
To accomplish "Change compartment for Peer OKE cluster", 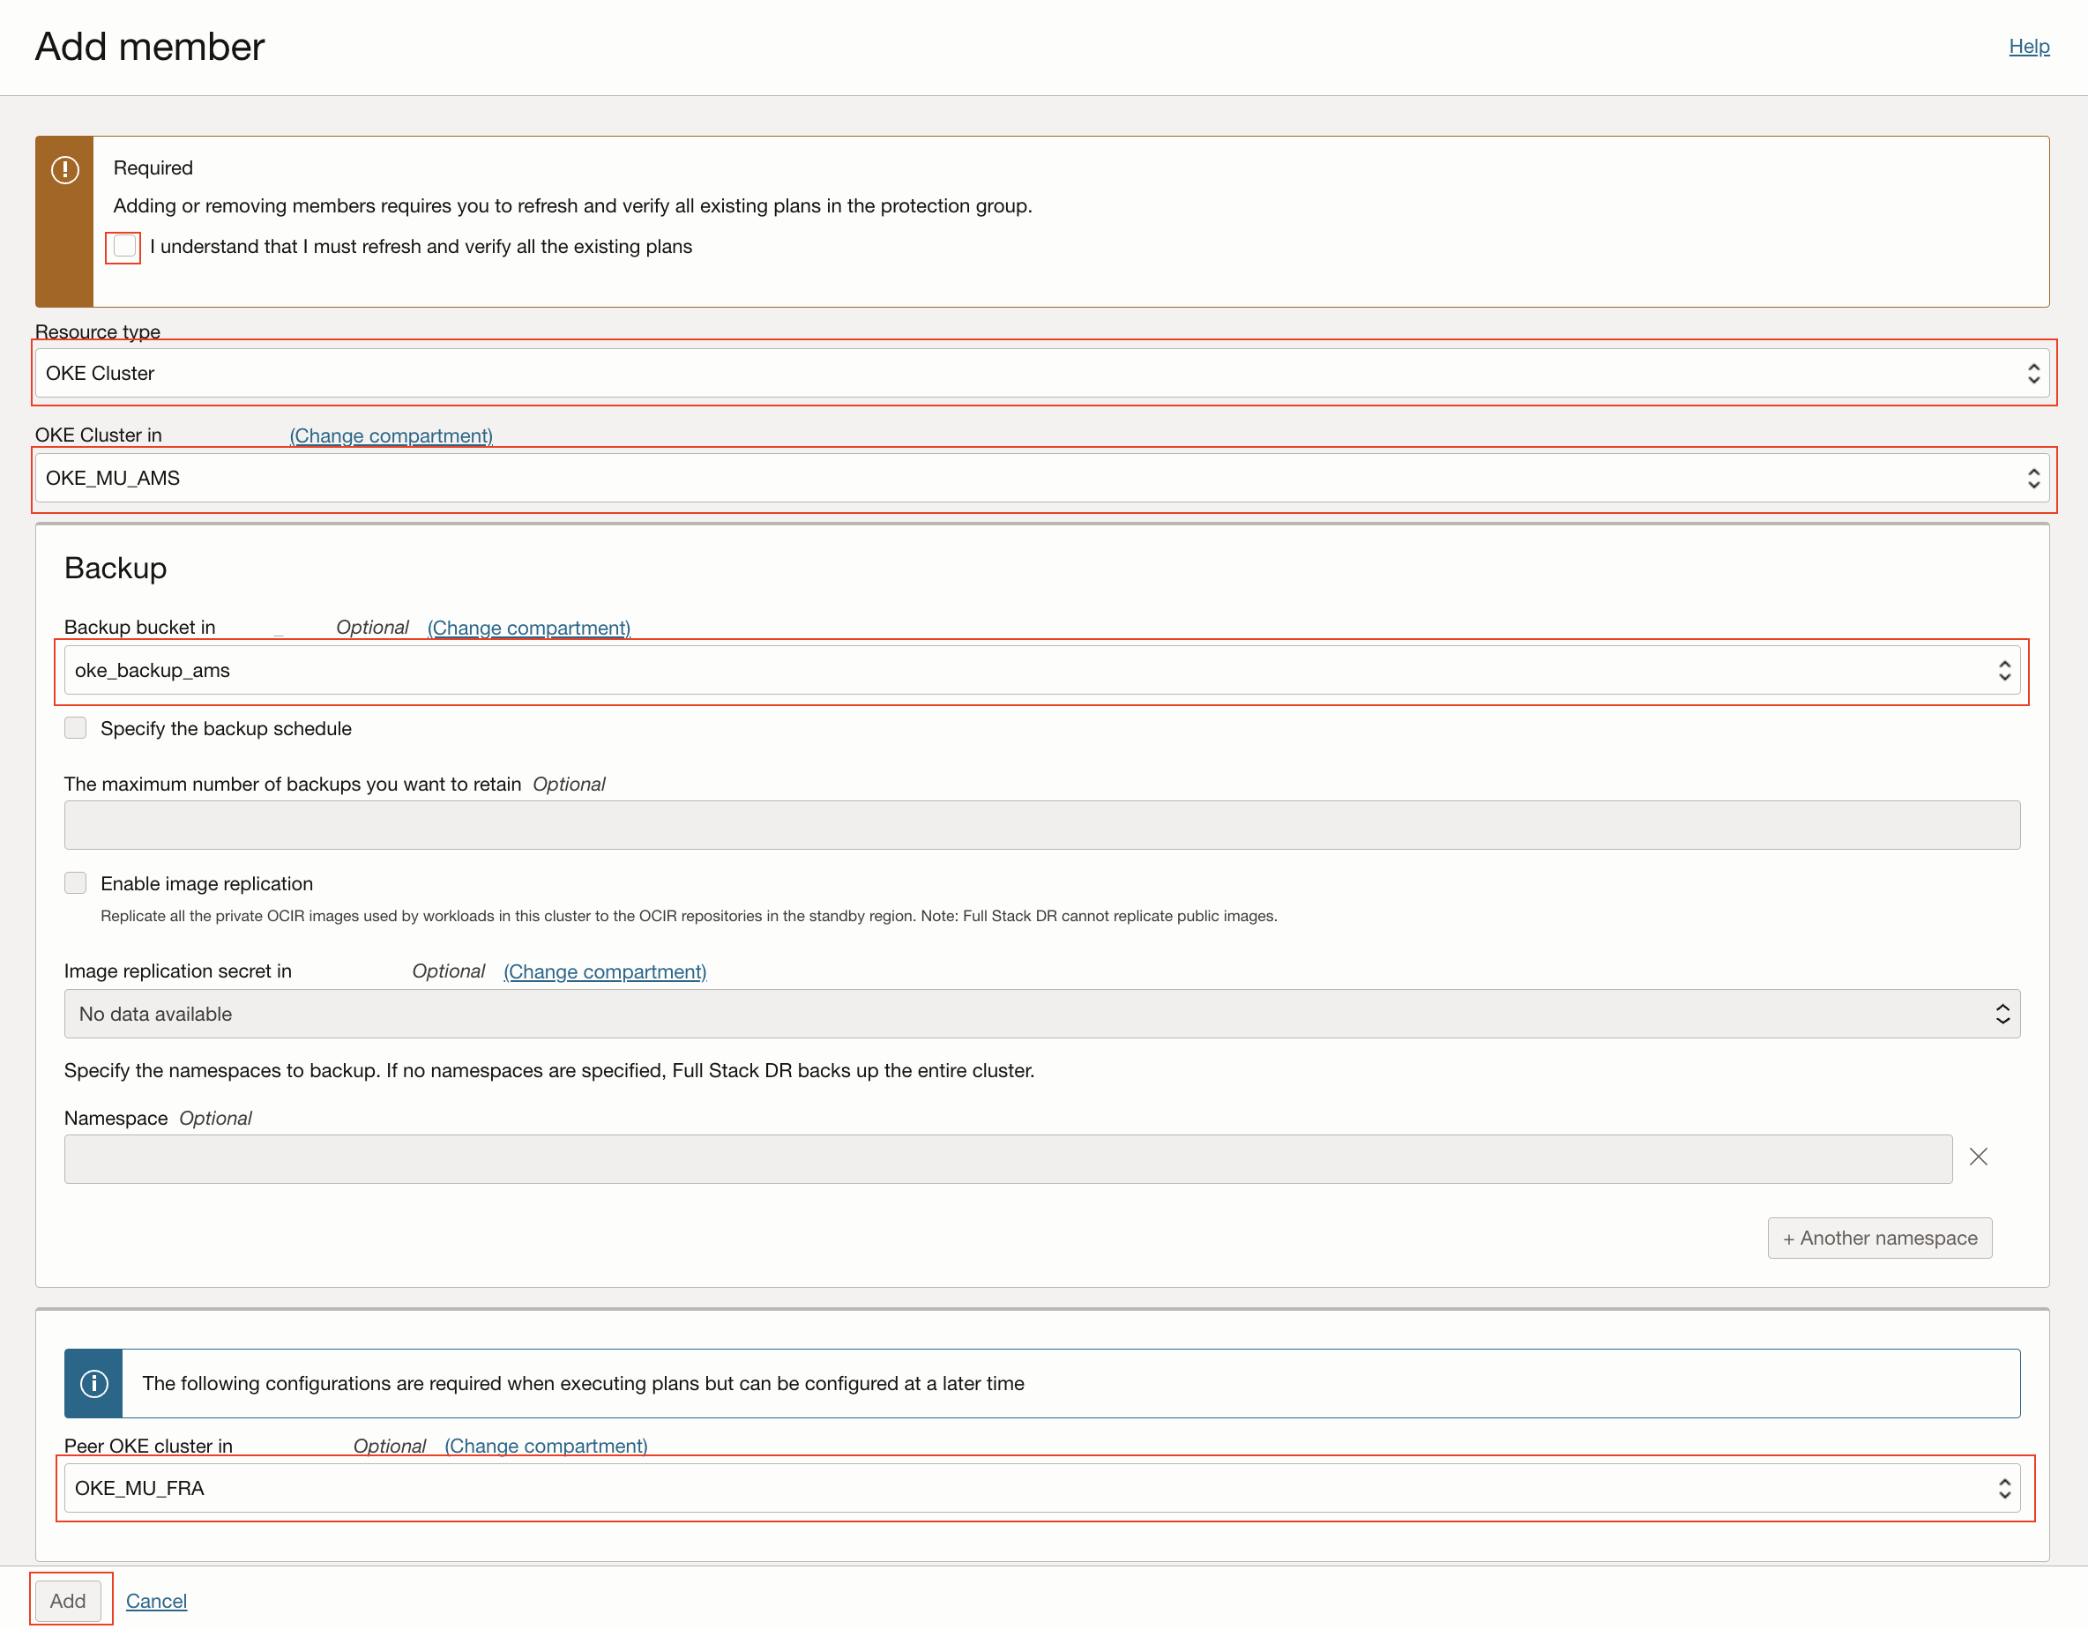I will click(x=546, y=1447).
